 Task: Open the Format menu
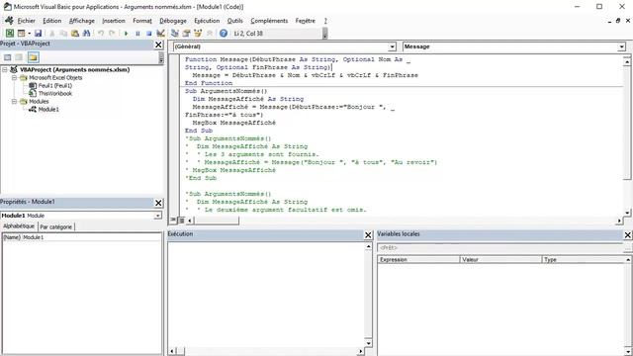pos(142,21)
